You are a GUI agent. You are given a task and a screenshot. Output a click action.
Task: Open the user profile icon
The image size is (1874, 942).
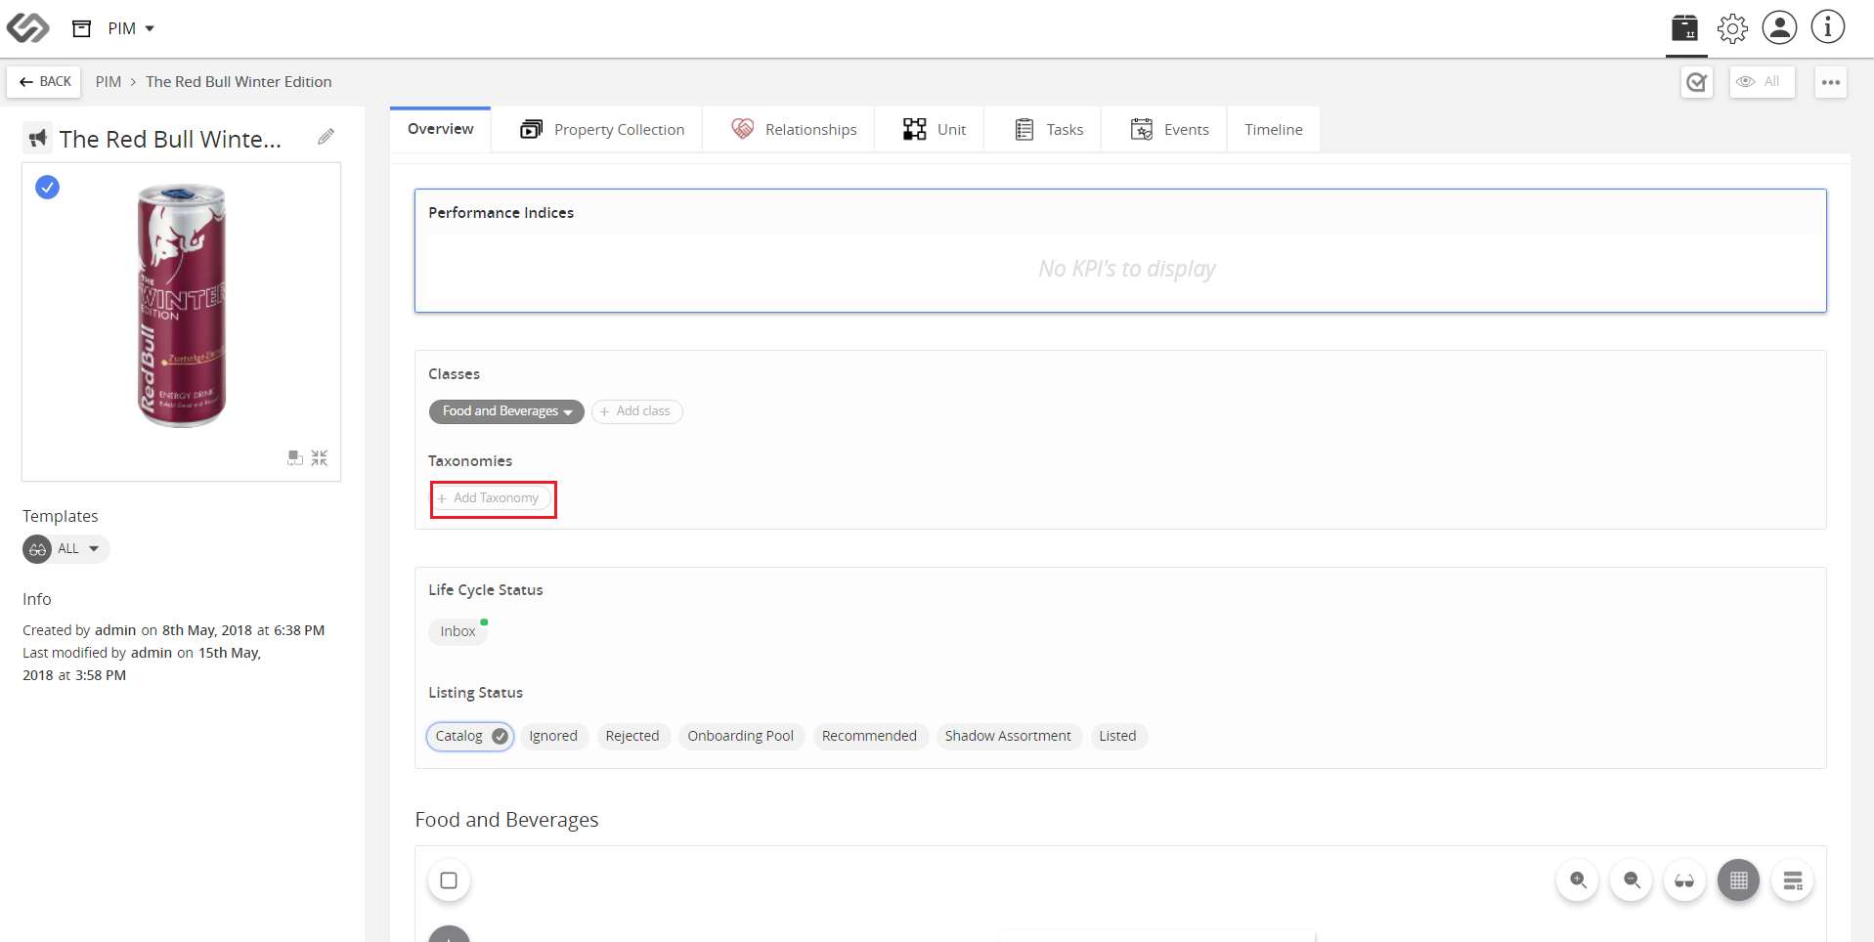[x=1779, y=27]
